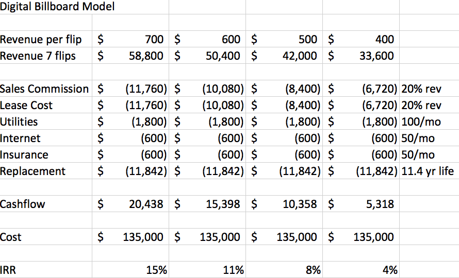This screenshot has height=278, width=459.
Task: Click the Revenue per flip label cell
Action: tap(46, 39)
